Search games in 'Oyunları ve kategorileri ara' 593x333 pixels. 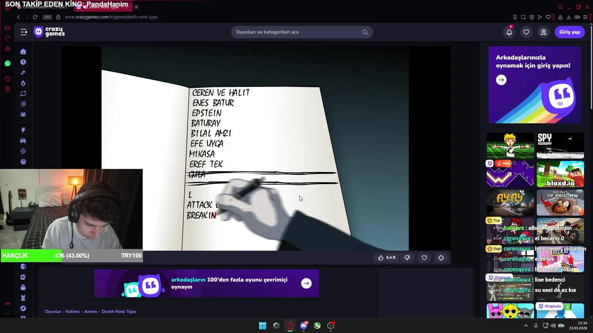[302, 32]
